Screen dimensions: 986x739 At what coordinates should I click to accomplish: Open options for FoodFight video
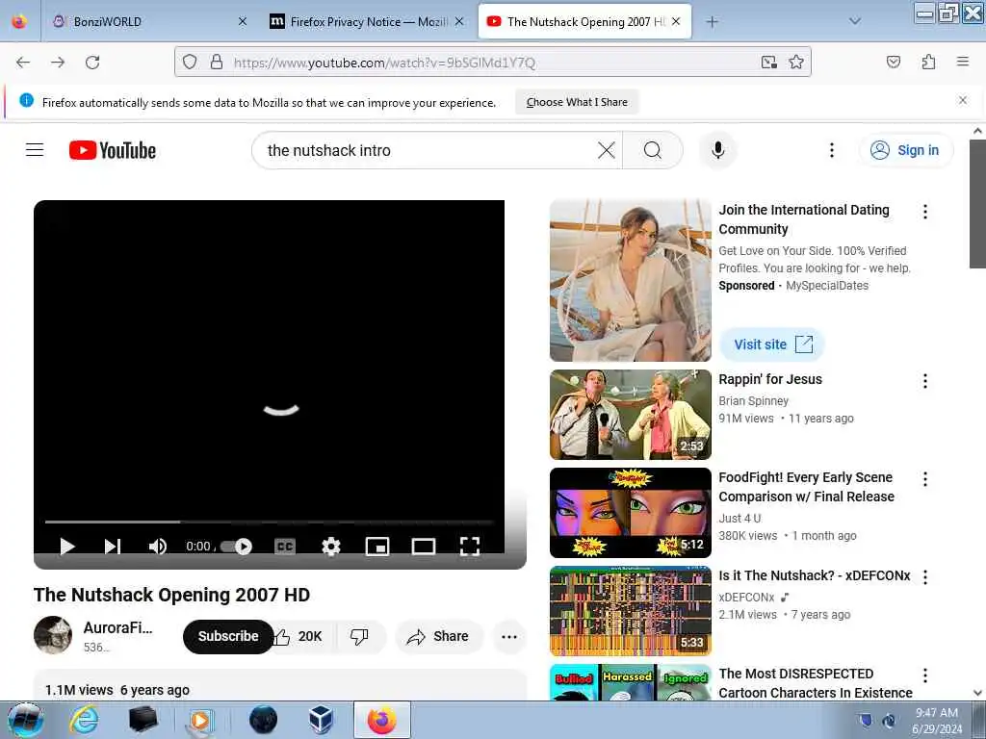pyautogui.click(x=925, y=479)
